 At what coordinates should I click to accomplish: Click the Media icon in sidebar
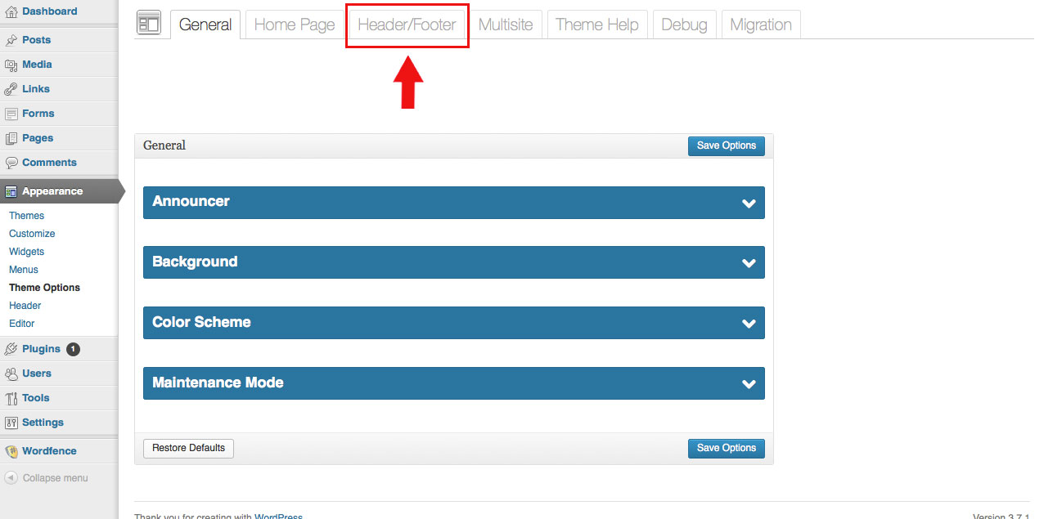pyautogui.click(x=11, y=65)
